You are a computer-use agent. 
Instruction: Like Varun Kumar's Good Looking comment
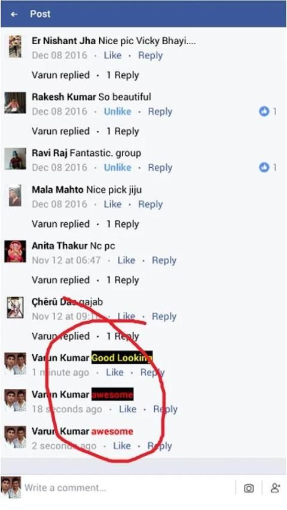[x=115, y=373]
